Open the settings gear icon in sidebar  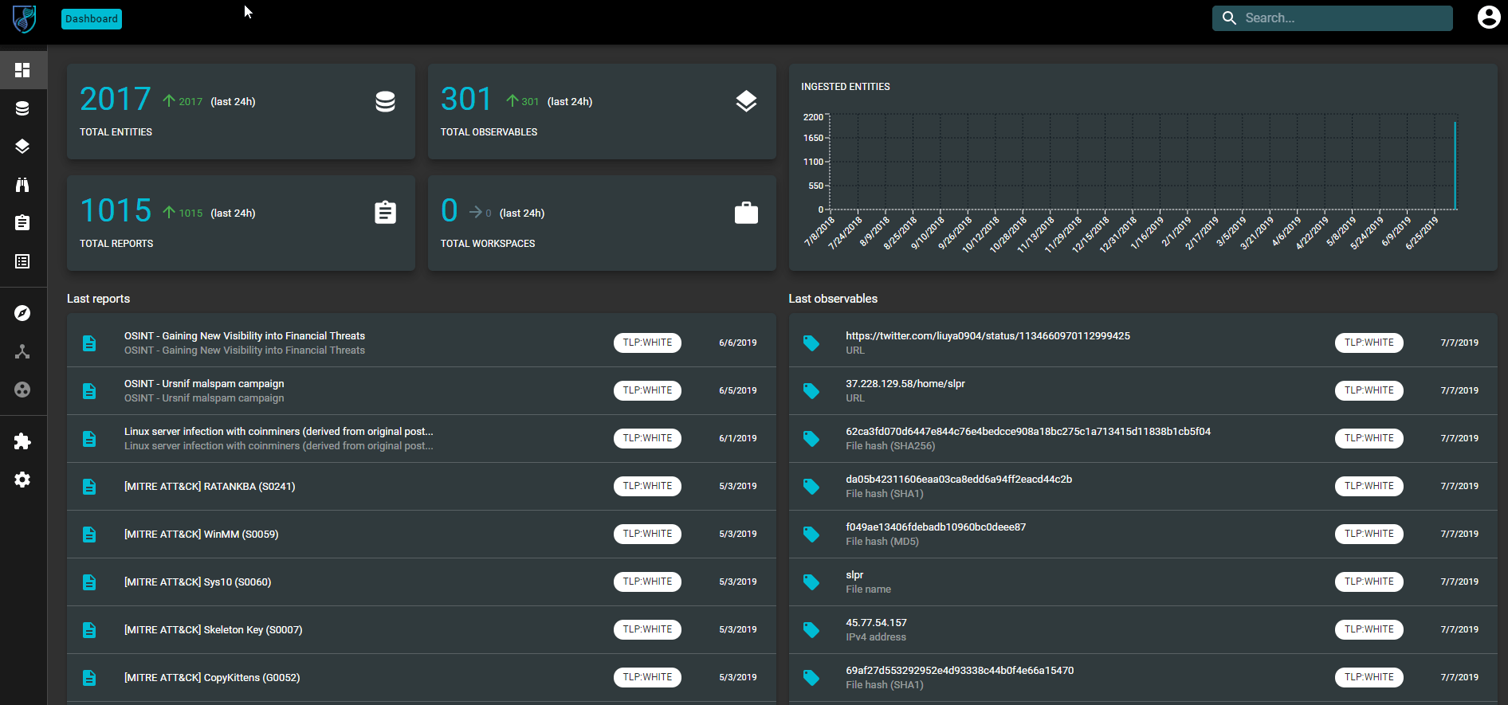(x=22, y=480)
